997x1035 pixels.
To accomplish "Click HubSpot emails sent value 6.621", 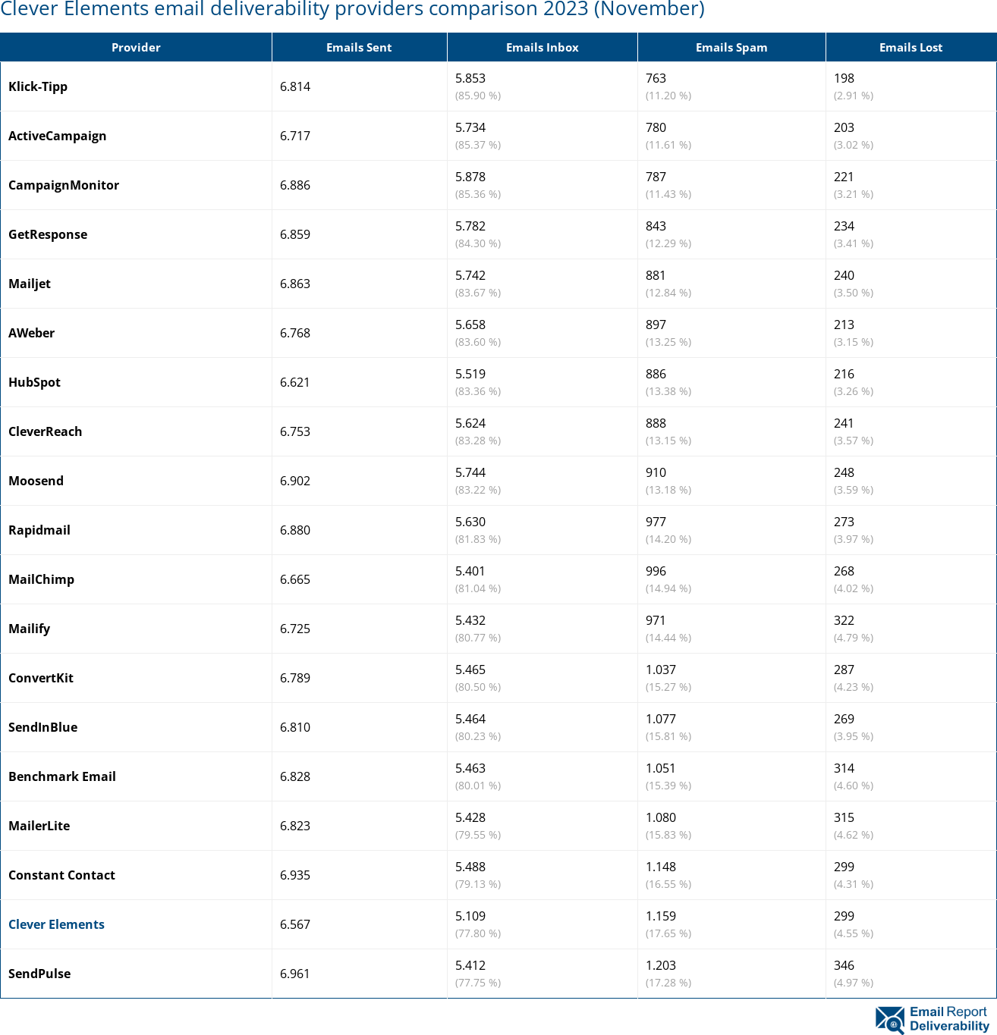I will 295,382.
